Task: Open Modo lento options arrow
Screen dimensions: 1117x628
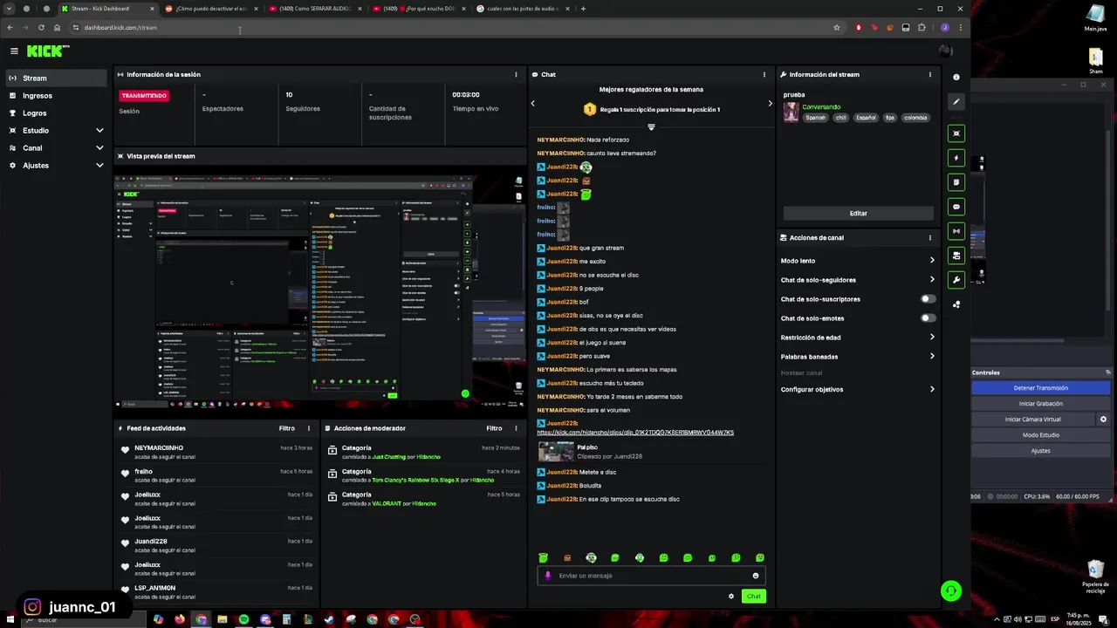Action: [932, 261]
